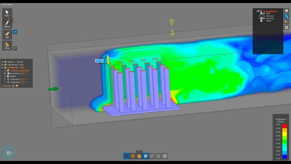Uncheck the Pattern checkbox
The image size is (291, 164).
[261, 21]
